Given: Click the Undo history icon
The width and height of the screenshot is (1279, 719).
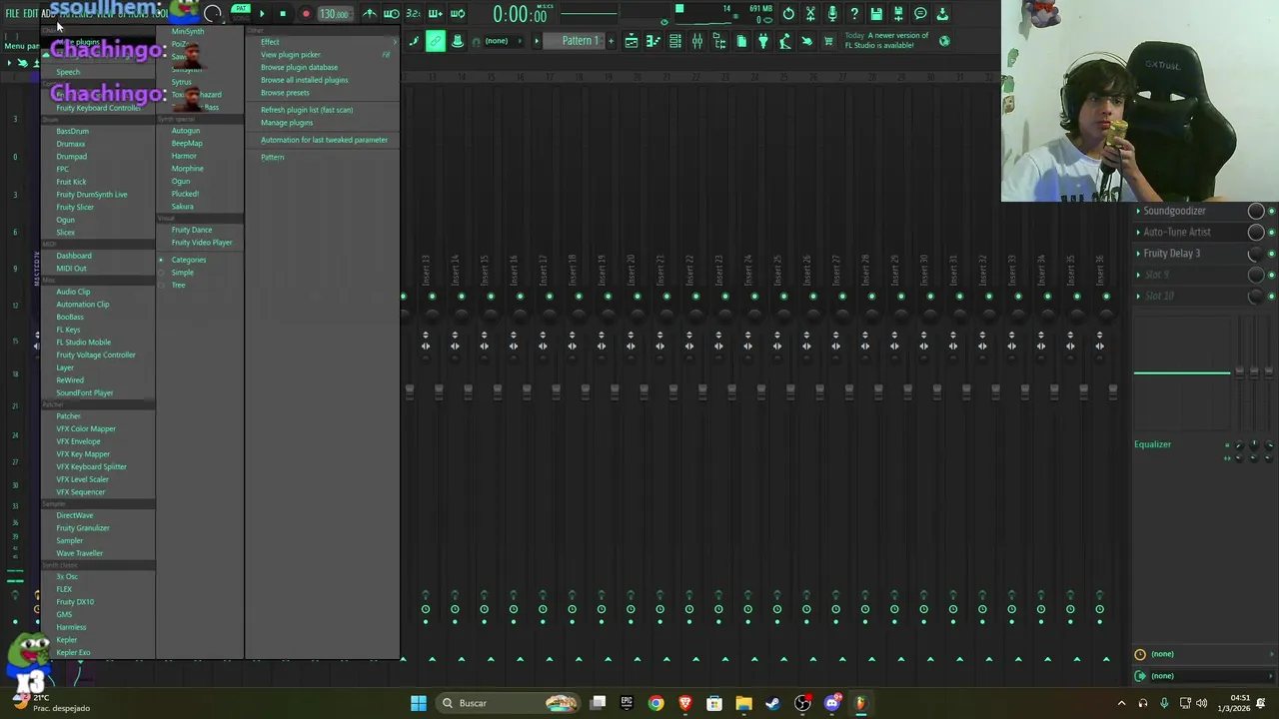Looking at the screenshot, I should 788,14.
